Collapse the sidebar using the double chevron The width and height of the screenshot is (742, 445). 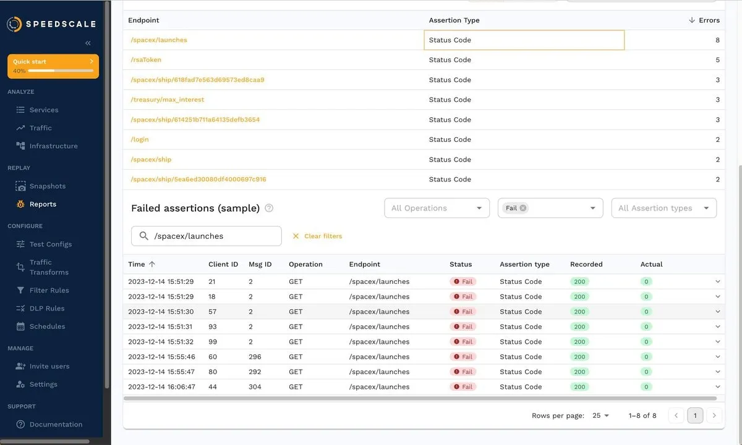coord(87,43)
